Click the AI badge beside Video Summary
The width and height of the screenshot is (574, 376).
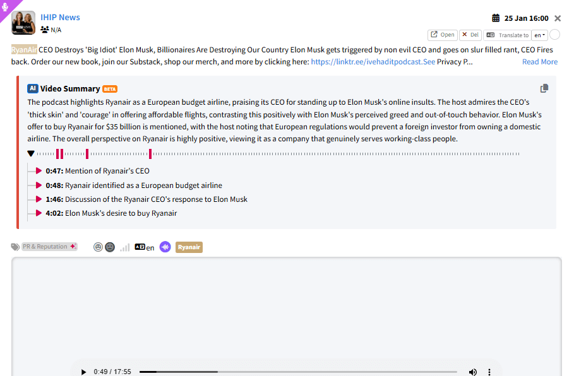pos(33,88)
